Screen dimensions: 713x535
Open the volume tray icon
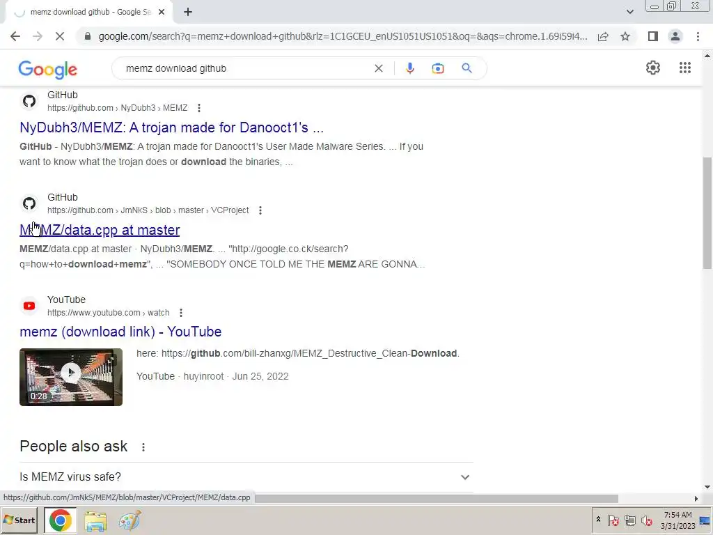(x=647, y=520)
